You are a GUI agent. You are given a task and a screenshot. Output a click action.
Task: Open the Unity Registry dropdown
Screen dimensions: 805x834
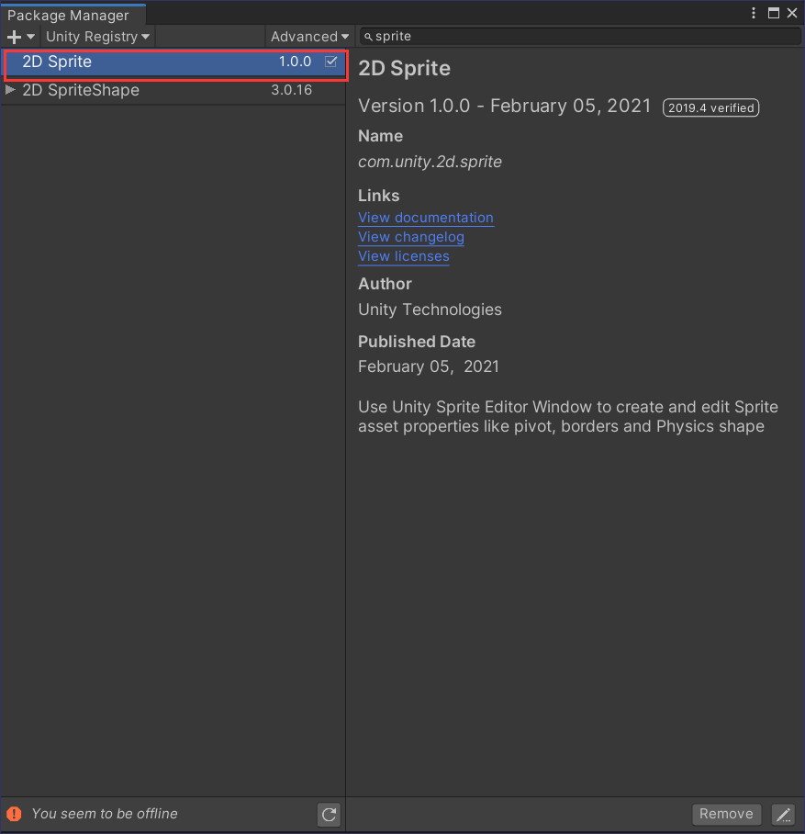98,37
